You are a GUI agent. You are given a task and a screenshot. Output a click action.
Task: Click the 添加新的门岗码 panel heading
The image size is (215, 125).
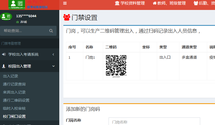(83, 109)
